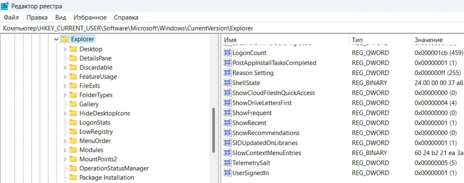Select the TelemetrySalt value name
Viewport: 464px width, 183px height.
(x=251, y=163)
